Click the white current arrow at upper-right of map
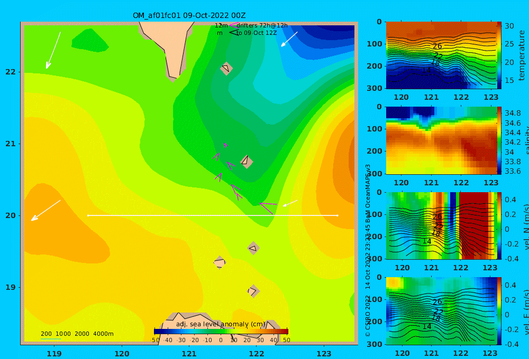Image resolution: width=529 pixels, height=359 pixels. (289, 39)
